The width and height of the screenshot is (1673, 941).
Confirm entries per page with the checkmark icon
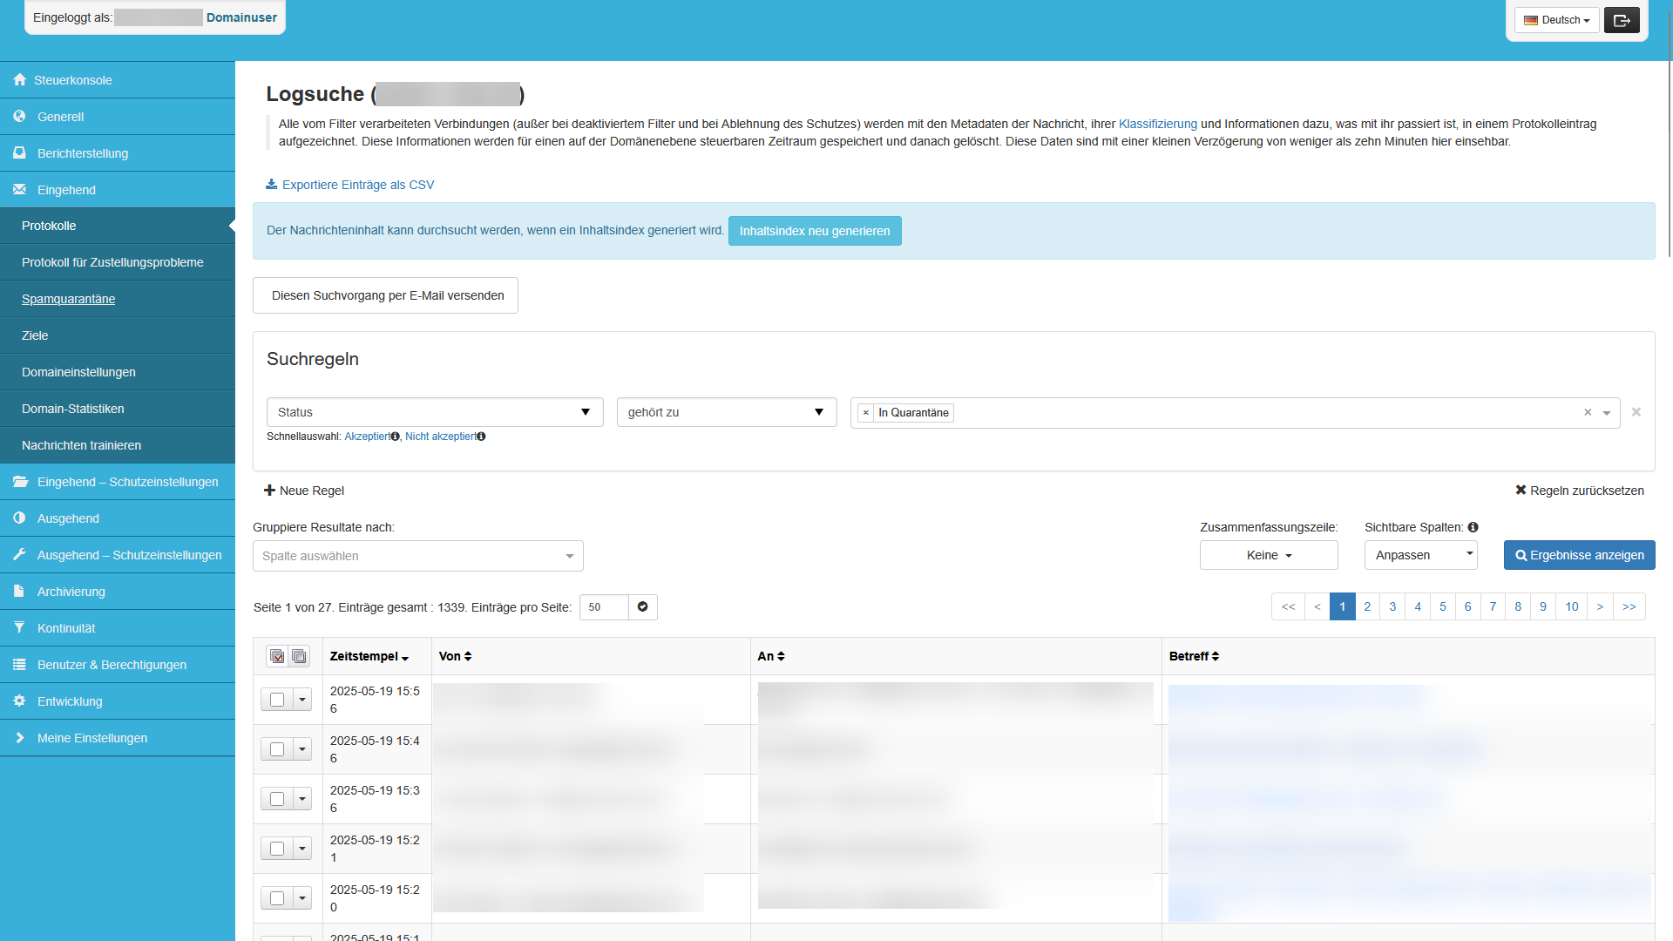click(x=642, y=606)
